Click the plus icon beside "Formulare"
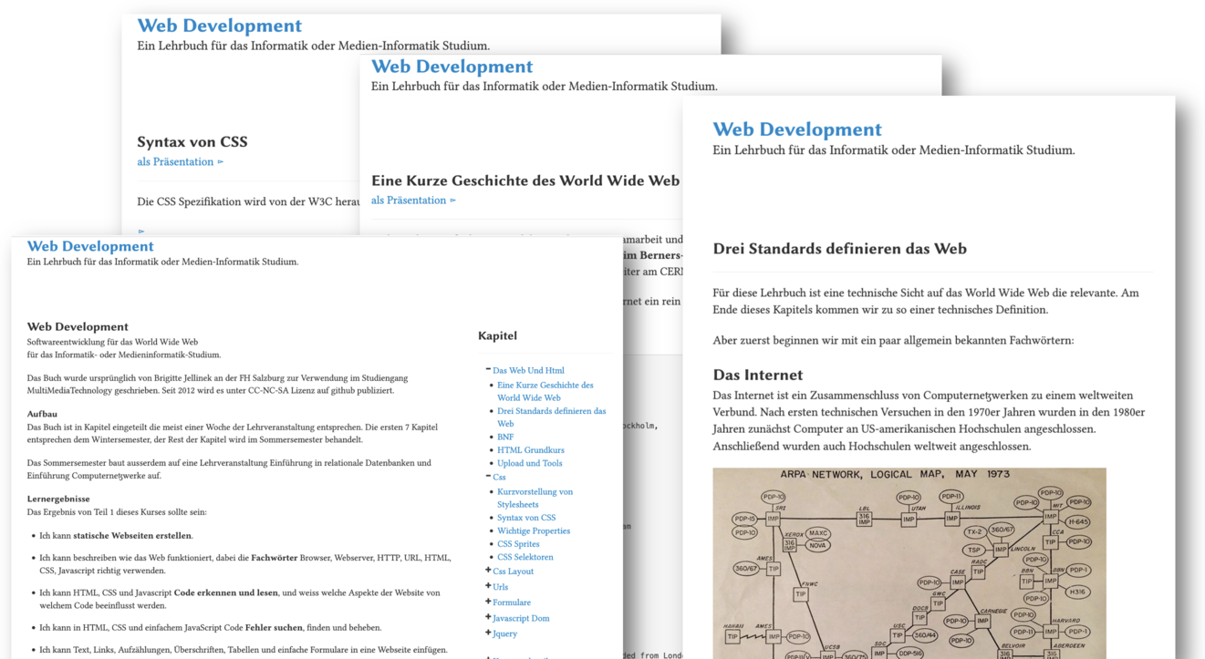The width and height of the screenshot is (1205, 659). click(489, 602)
